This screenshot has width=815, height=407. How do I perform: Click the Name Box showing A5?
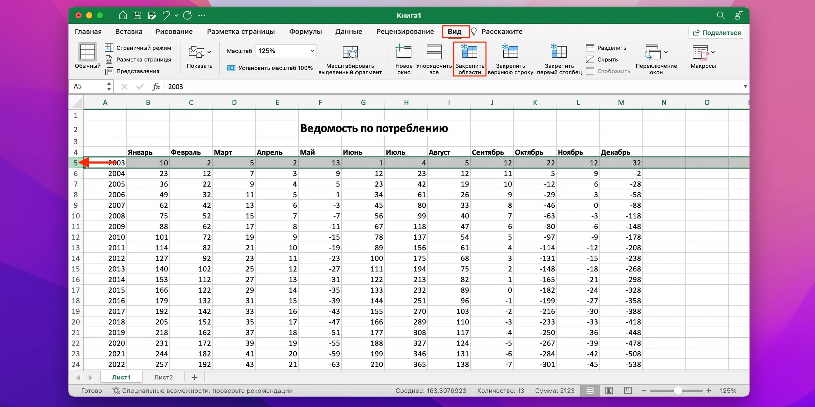[88, 86]
